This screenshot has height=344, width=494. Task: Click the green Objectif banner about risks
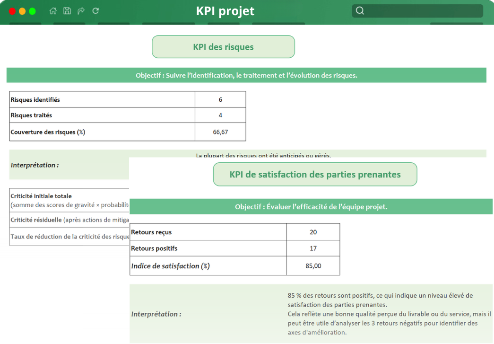[246, 75]
